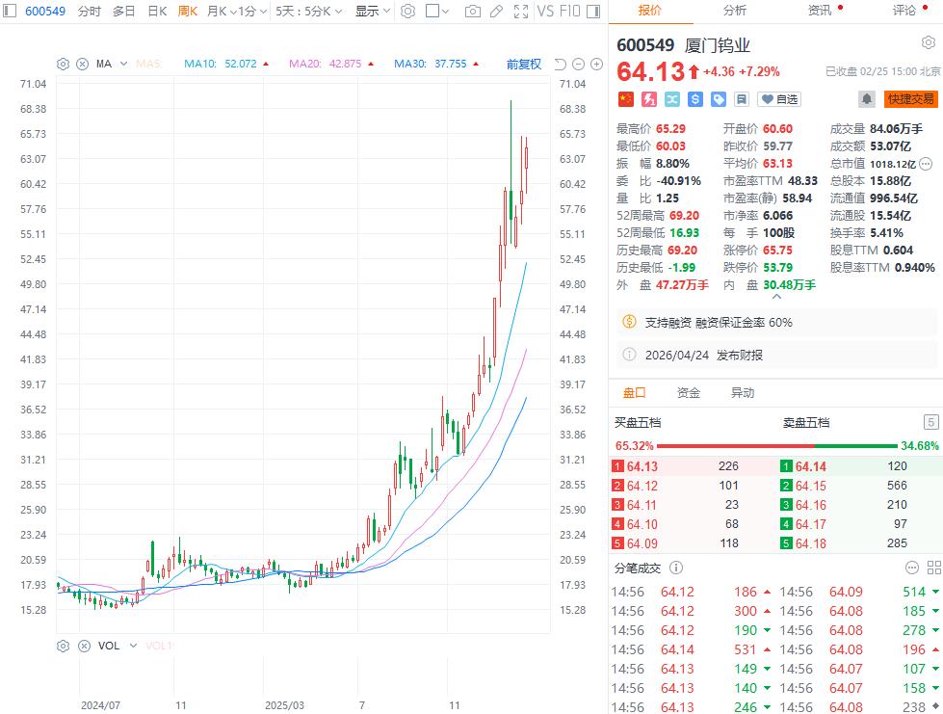
Task: Zoom in chart with plus icon
Action: coord(596,64)
